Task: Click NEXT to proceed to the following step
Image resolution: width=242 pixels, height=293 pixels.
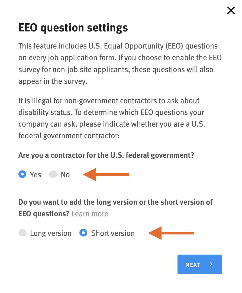Action: (200, 264)
